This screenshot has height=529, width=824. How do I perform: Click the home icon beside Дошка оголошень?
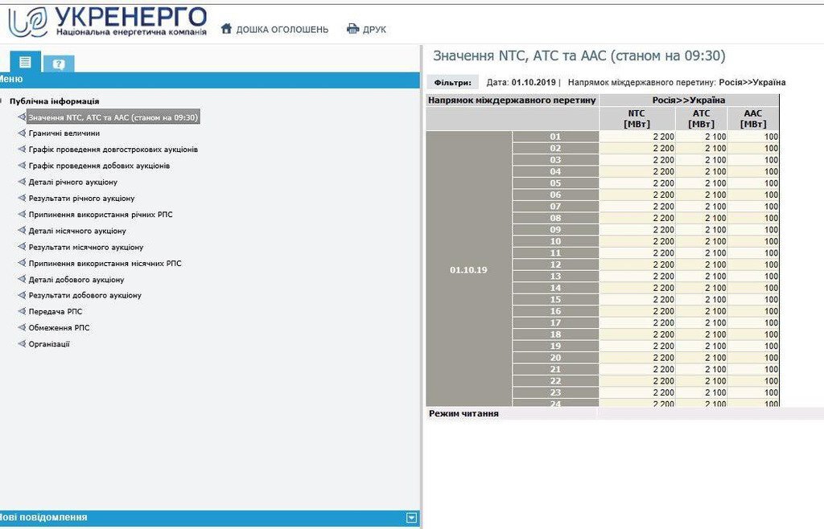point(226,29)
